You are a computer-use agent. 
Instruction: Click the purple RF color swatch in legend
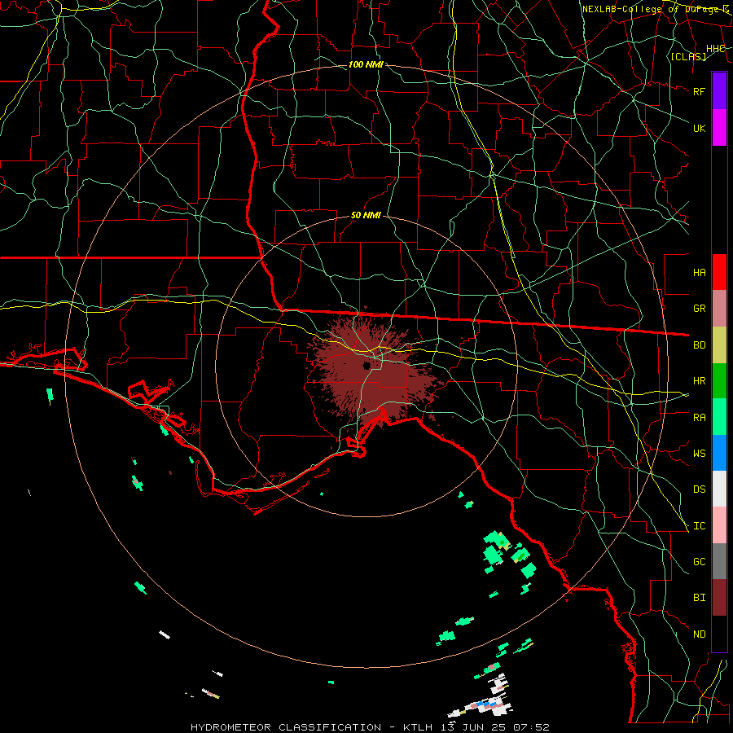pos(719,91)
